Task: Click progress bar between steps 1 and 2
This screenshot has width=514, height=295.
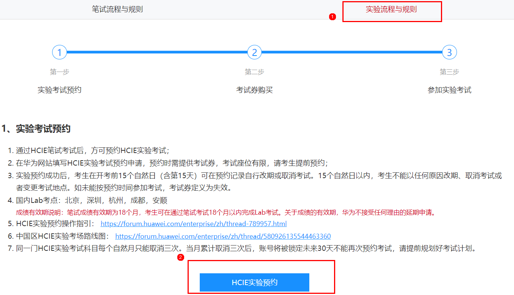Action: pyautogui.click(x=157, y=52)
